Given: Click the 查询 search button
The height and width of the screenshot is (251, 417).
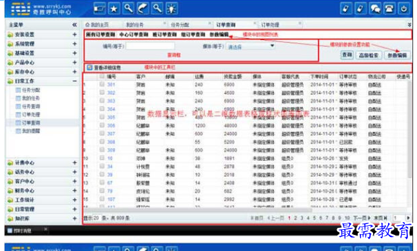Looking at the screenshot, I should pos(347,55).
